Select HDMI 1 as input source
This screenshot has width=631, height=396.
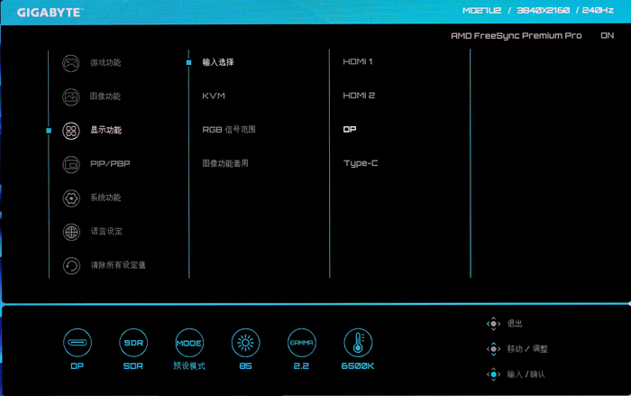coord(358,62)
